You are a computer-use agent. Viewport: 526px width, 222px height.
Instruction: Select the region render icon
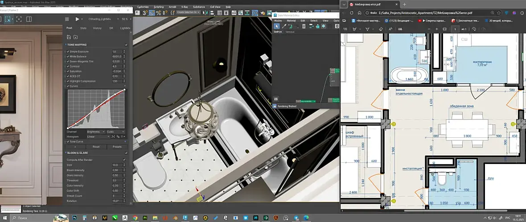coord(8,19)
